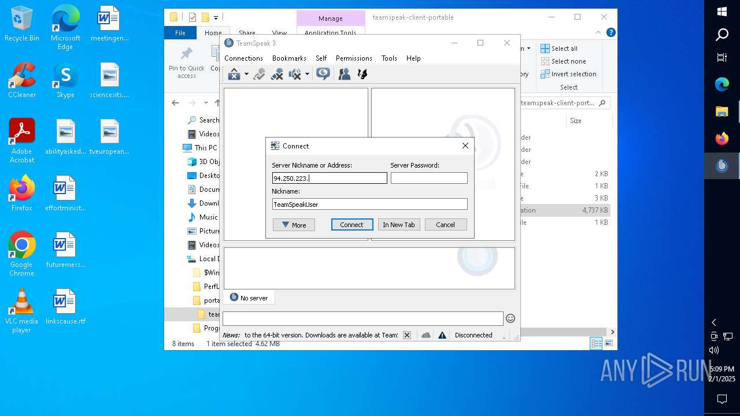Click the taskbar search magnifier icon
The width and height of the screenshot is (740, 416).
(722, 35)
